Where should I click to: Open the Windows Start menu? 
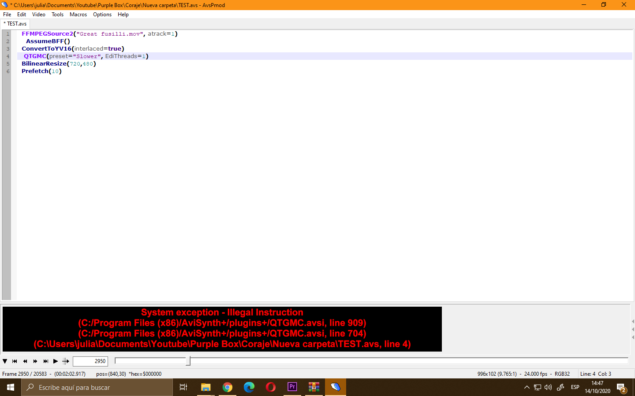(11, 387)
